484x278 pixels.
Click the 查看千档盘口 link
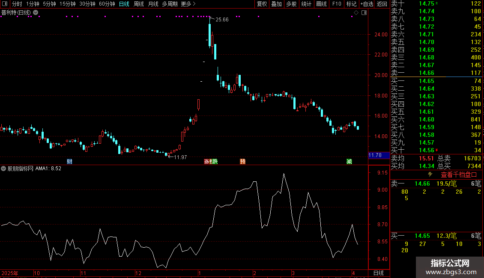pyautogui.click(x=459, y=175)
